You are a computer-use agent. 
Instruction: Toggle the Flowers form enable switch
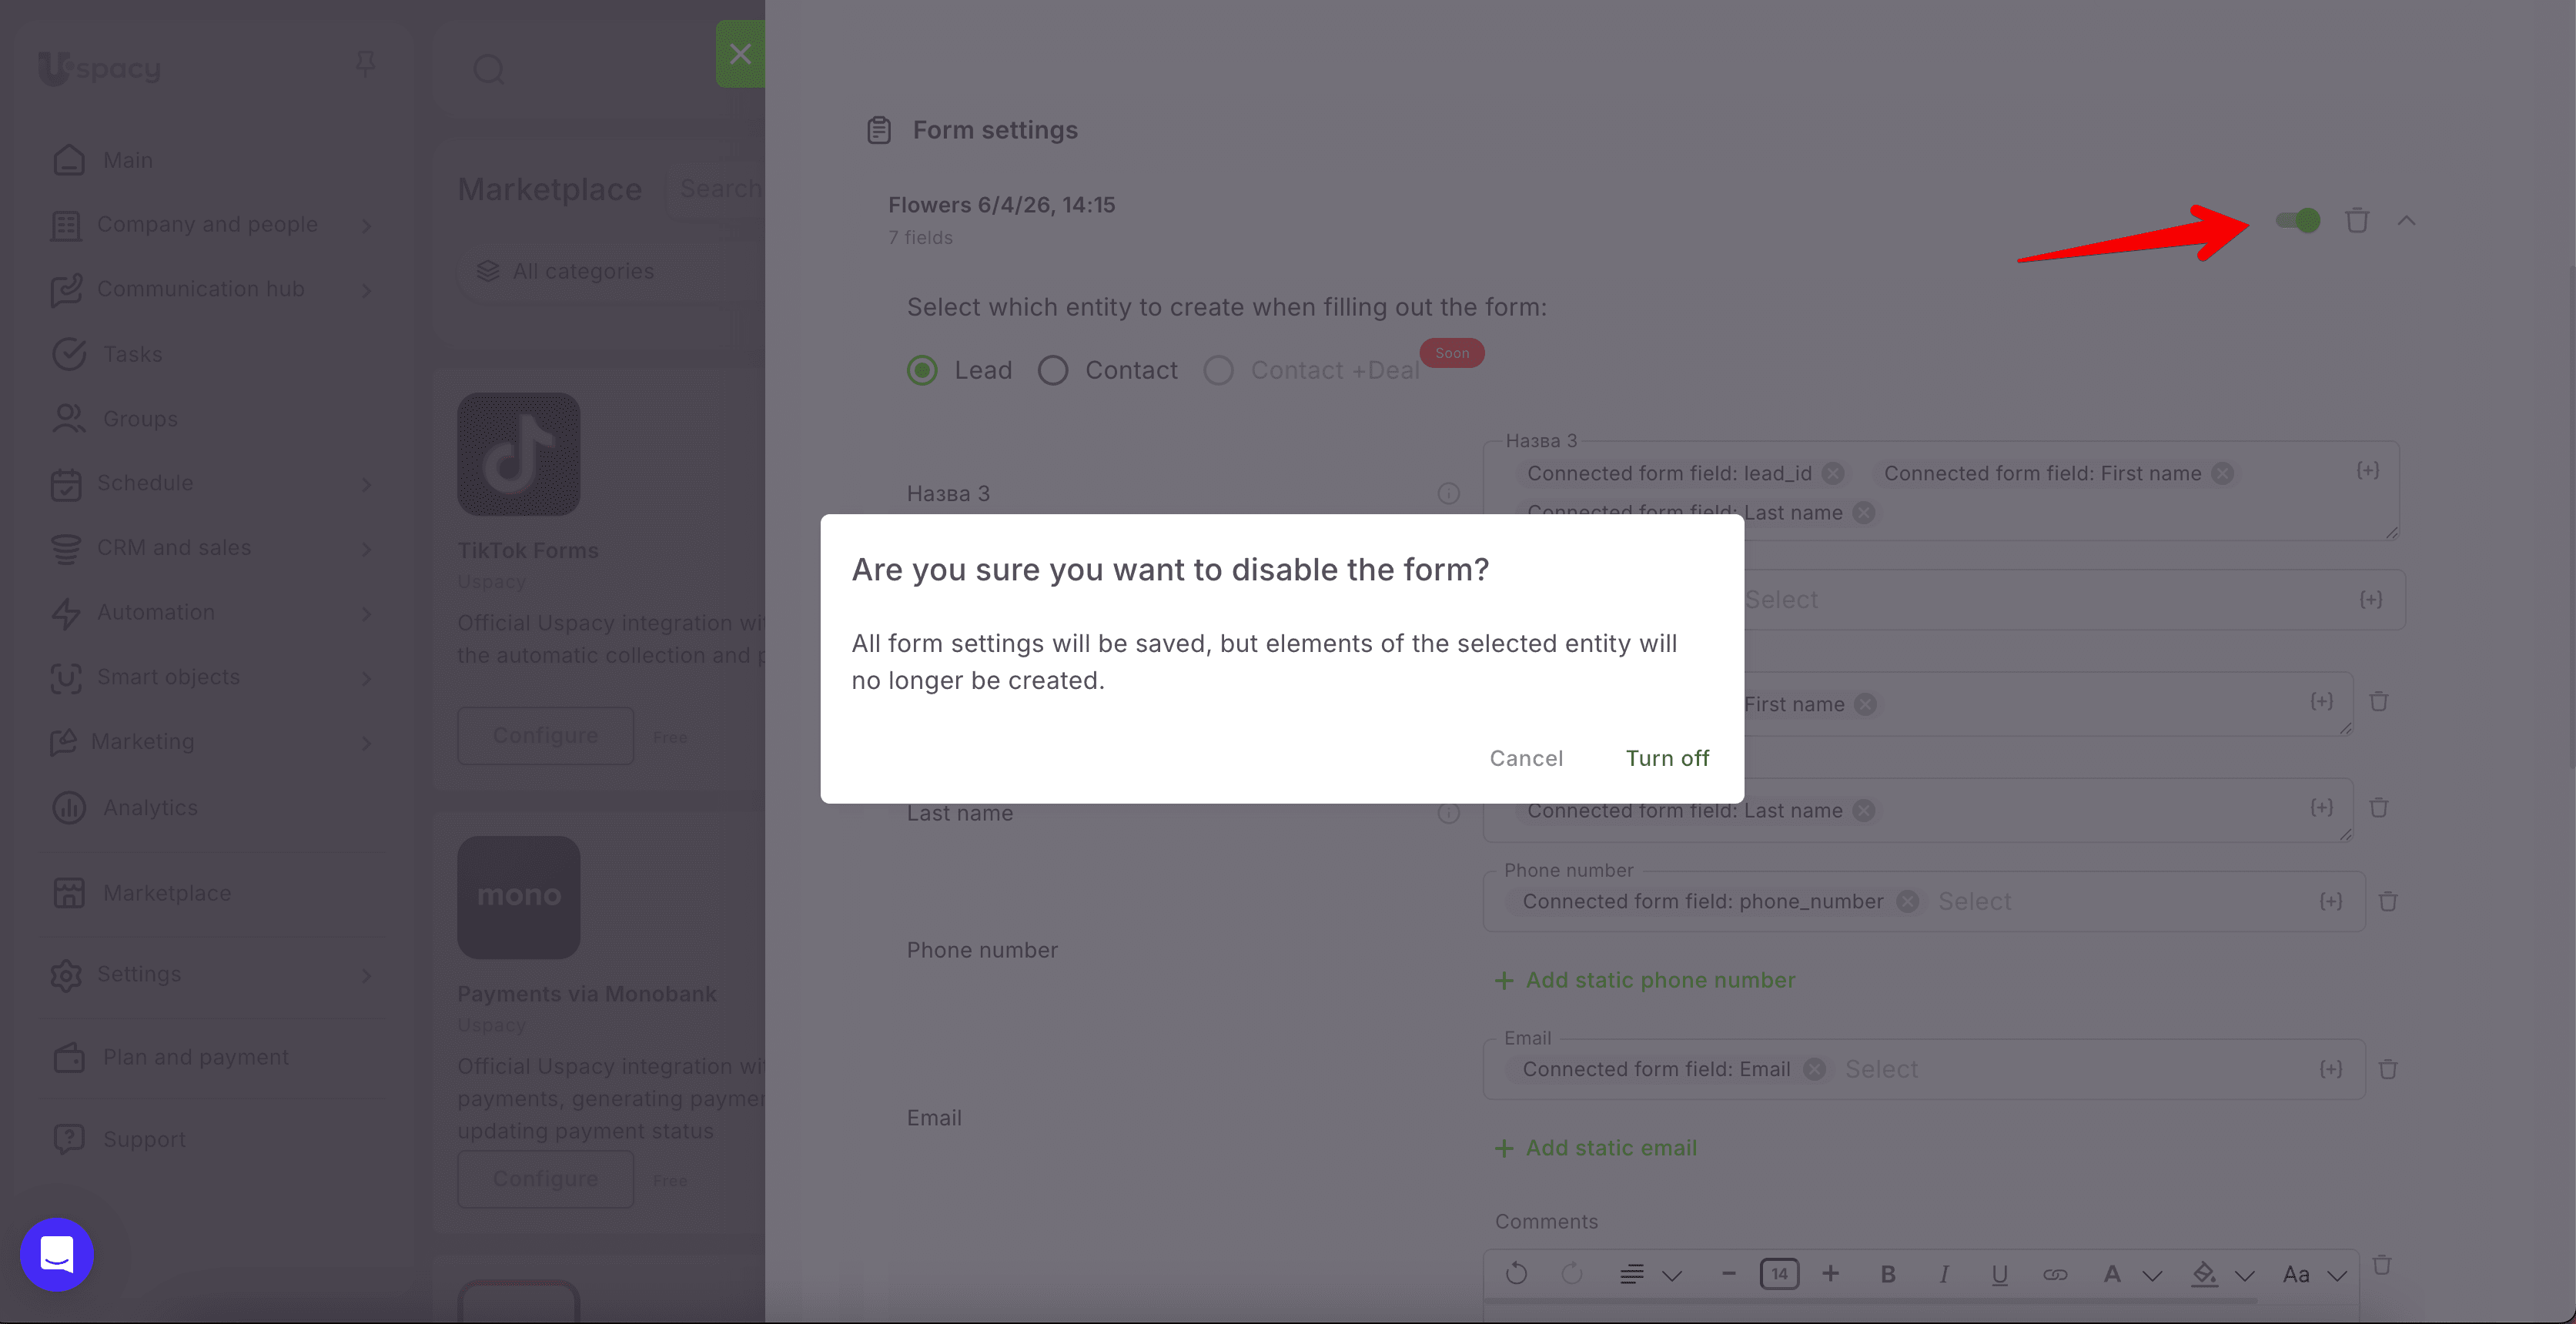click(x=2297, y=220)
